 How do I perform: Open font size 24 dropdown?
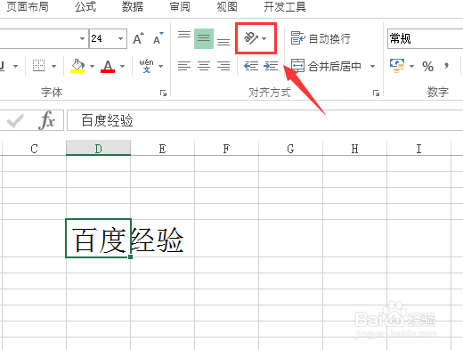coord(120,38)
